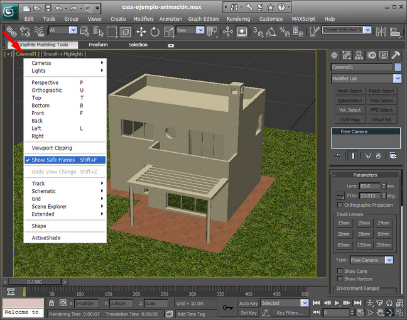
Task: Click the 35mm stock lens button
Action: (364, 234)
